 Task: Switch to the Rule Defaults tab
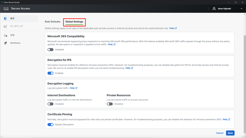pyautogui.click(x=53, y=22)
